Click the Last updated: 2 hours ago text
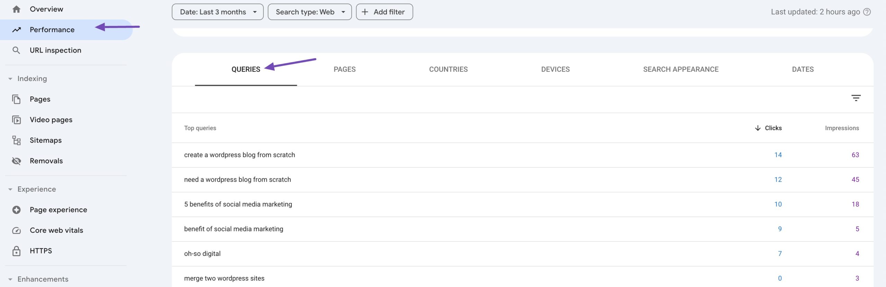 pyautogui.click(x=815, y=12)
